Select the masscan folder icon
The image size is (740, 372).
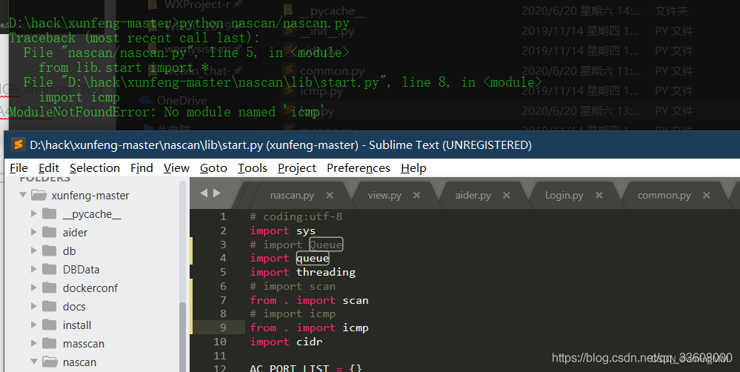tap(49, 343)
